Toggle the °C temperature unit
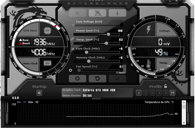The height and width of the screenshot is (128, 195). (166, 54)
